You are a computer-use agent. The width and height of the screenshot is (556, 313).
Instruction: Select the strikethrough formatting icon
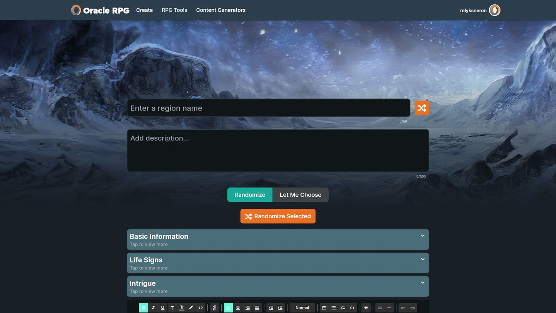(x=172, y=308)
